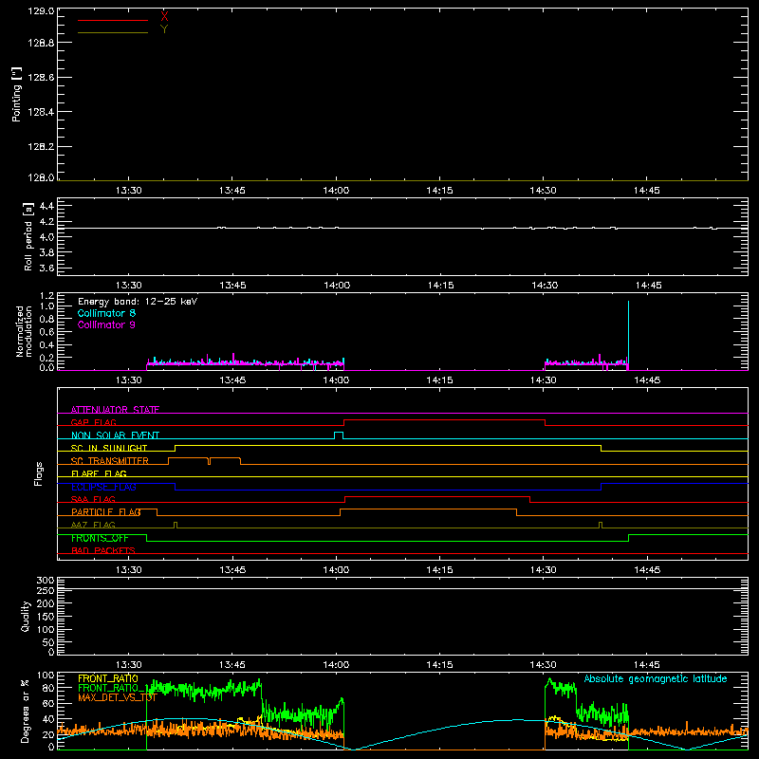Click the olive legend line beside Y

pyautogui.click(x=113, y=32)
